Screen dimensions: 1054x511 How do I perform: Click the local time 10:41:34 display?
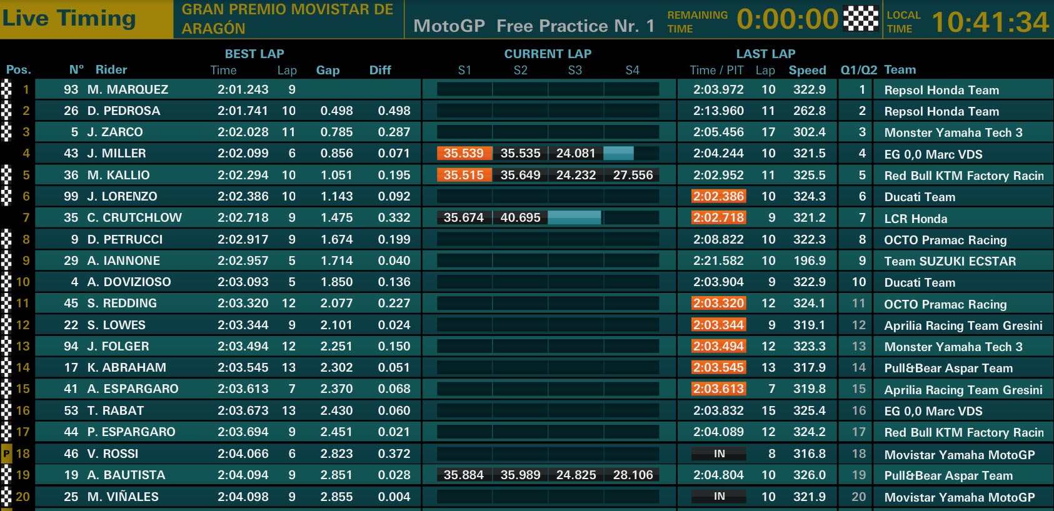[990, 22]
